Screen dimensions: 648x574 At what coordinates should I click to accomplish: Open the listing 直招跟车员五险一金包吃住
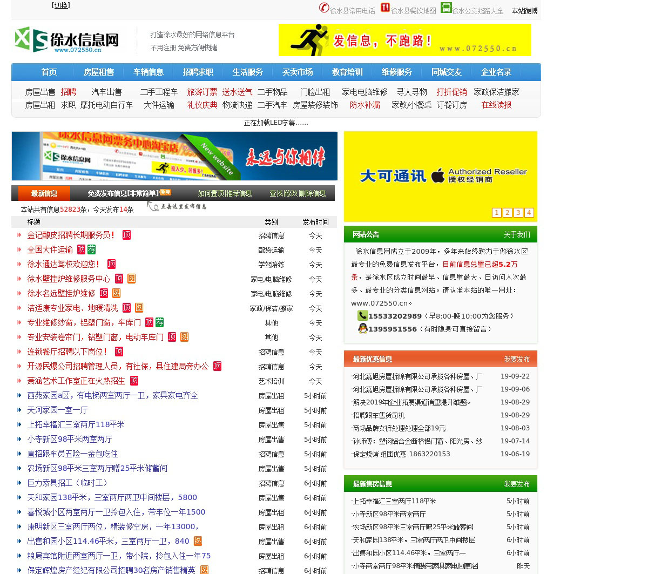tap(72, 454)
